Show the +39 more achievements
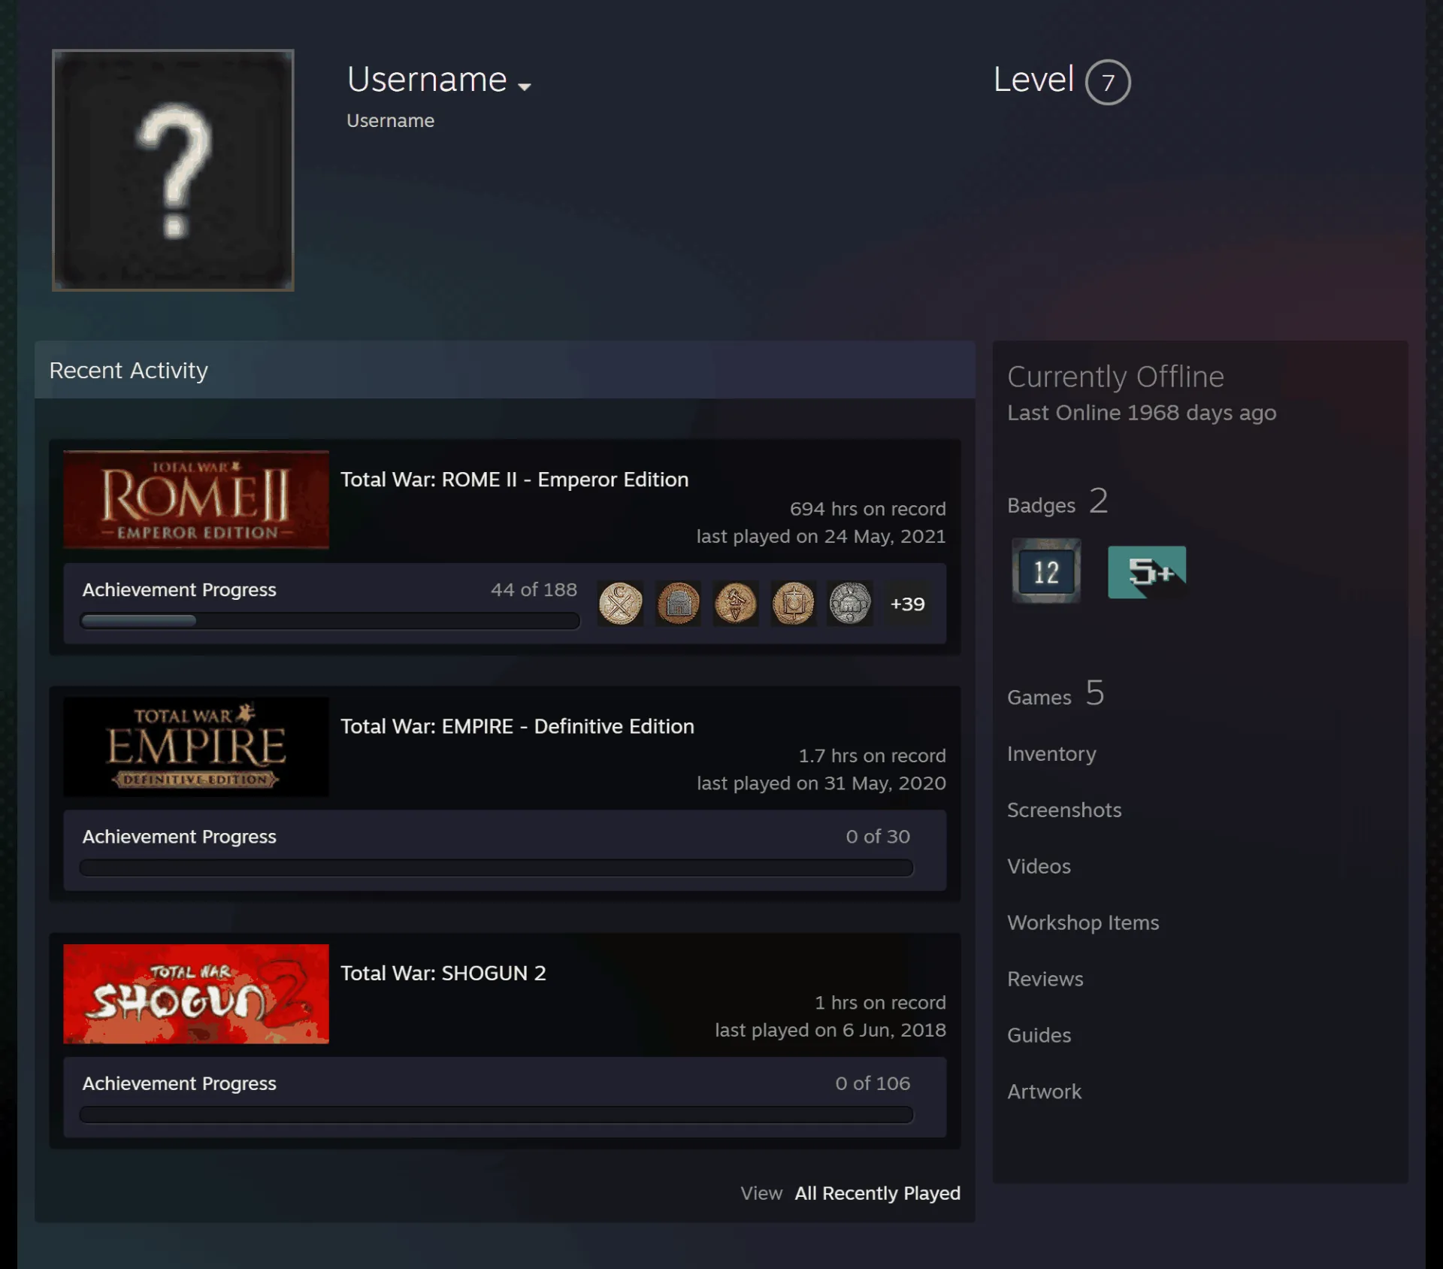 [907, 604]
